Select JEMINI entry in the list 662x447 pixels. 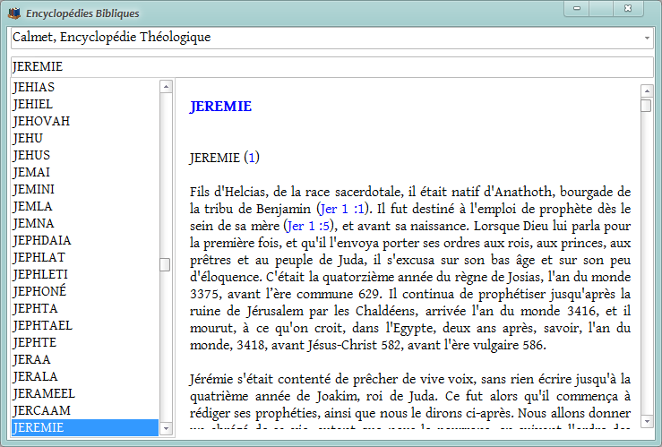[x=85, y=189]
